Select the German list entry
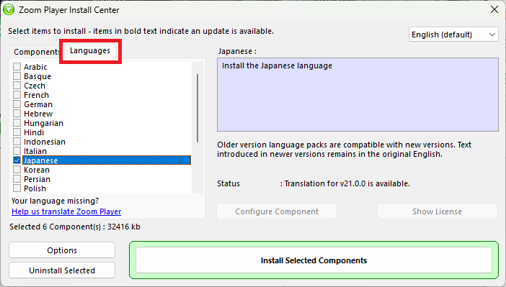This screenshot has height=287, width=506. [x=37, y=104]
